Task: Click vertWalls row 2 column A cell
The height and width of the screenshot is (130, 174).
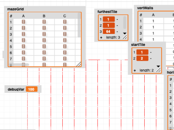Action: click(x=153, y=27)
